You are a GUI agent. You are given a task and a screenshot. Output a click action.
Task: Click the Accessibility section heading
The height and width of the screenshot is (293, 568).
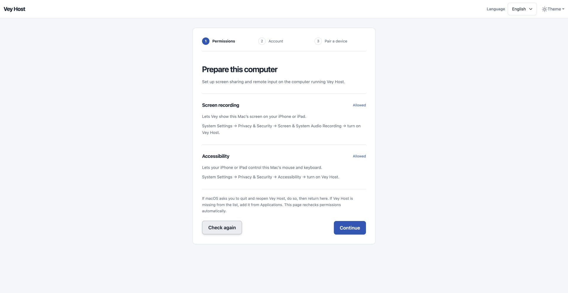click(x=216, y=156)
